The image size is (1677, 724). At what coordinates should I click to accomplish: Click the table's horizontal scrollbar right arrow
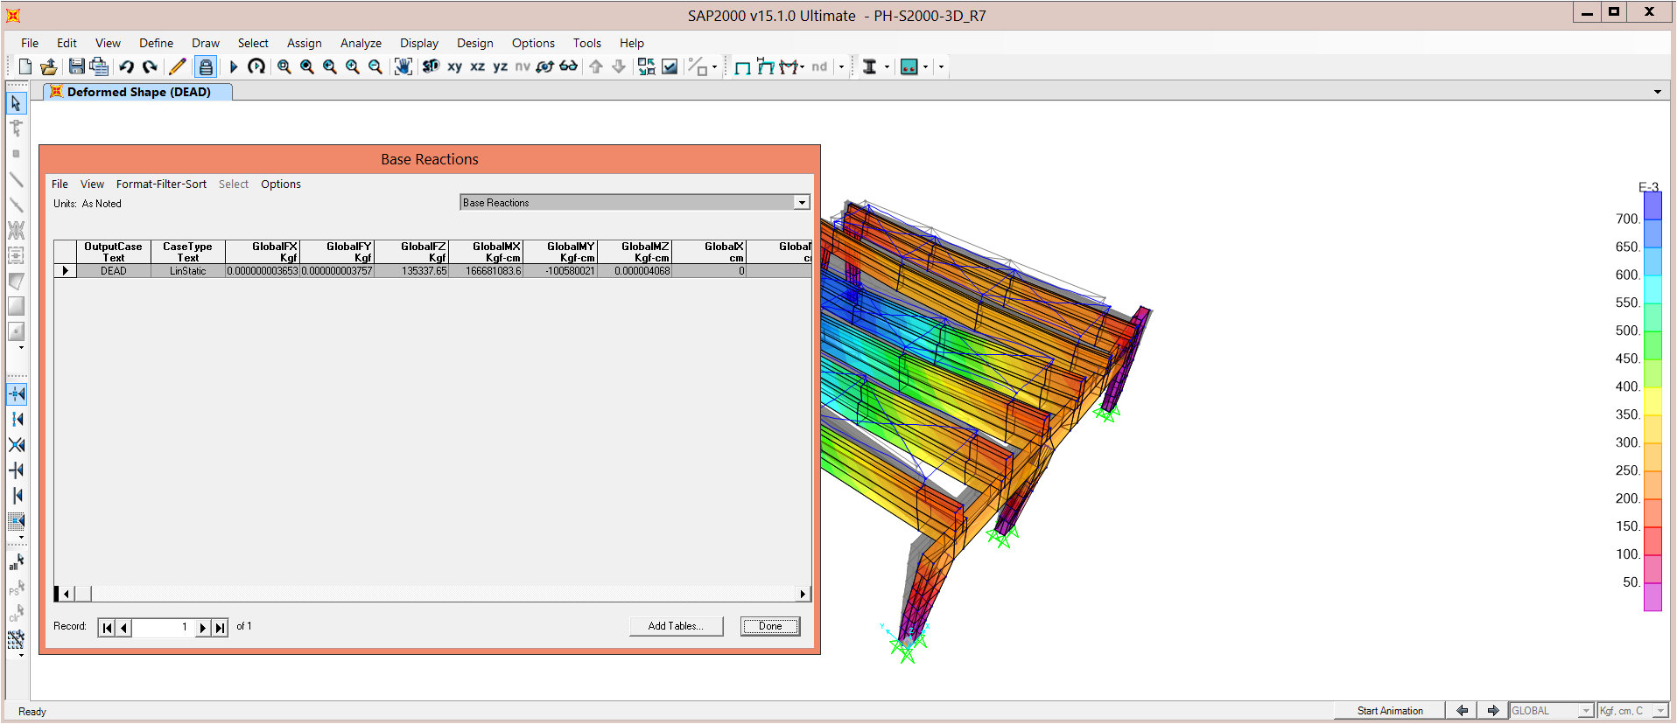point(803,595)
